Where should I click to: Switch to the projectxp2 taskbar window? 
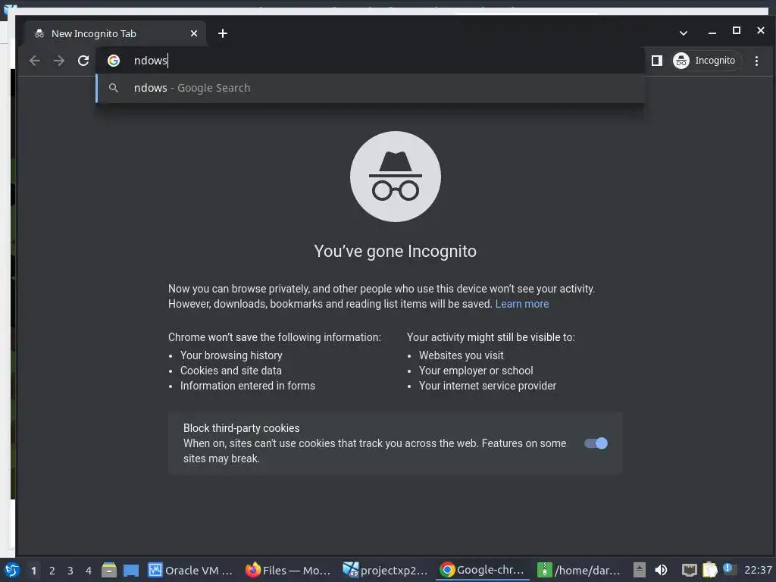pyautogui.click(x=386, y=570)
